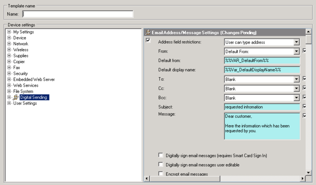The height and width of the screenshot is (185, 316).
Task: Select the Network tree item label
Action: 21,44
